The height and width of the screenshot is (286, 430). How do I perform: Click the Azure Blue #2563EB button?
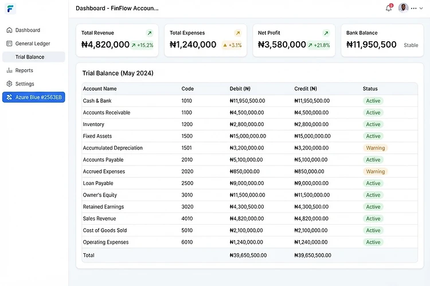[x=34, y=97]
